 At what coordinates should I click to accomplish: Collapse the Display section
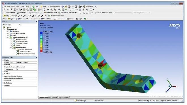[3, 60]
